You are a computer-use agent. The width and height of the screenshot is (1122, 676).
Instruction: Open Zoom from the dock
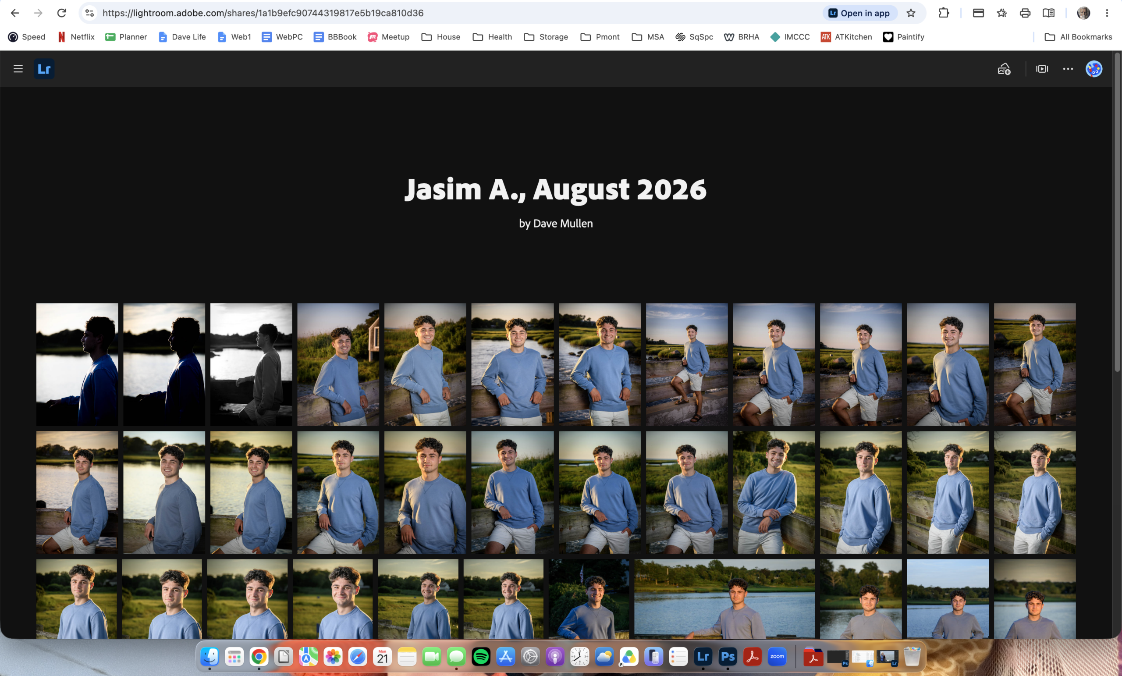point(777,657)
